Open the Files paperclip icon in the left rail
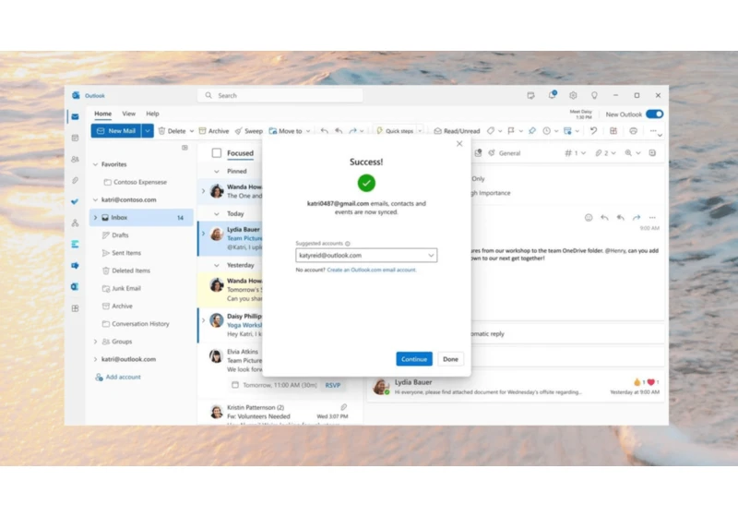This screenshot has width=738, height=517. (x=75, y=180)
